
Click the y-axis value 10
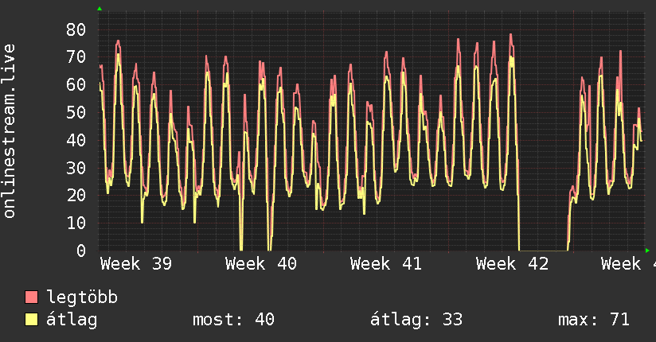point(76,223)
